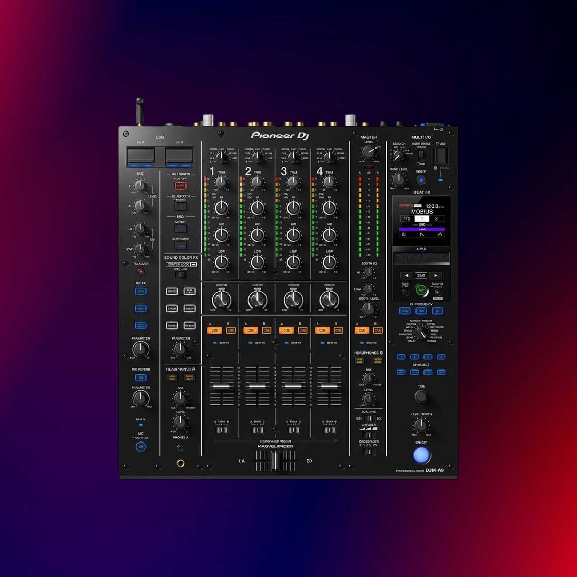Activate the master CUE A button
Viewport: 577px width, 577px height.
pos(362,330)
